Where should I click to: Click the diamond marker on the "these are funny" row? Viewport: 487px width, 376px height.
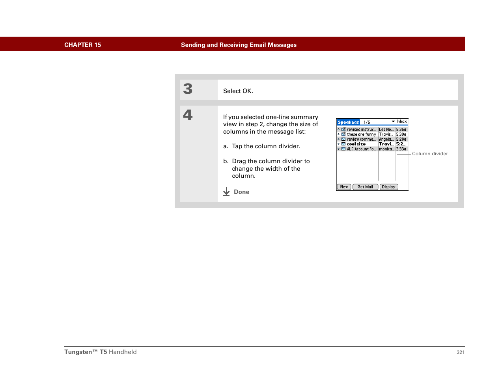coord(338,134)
